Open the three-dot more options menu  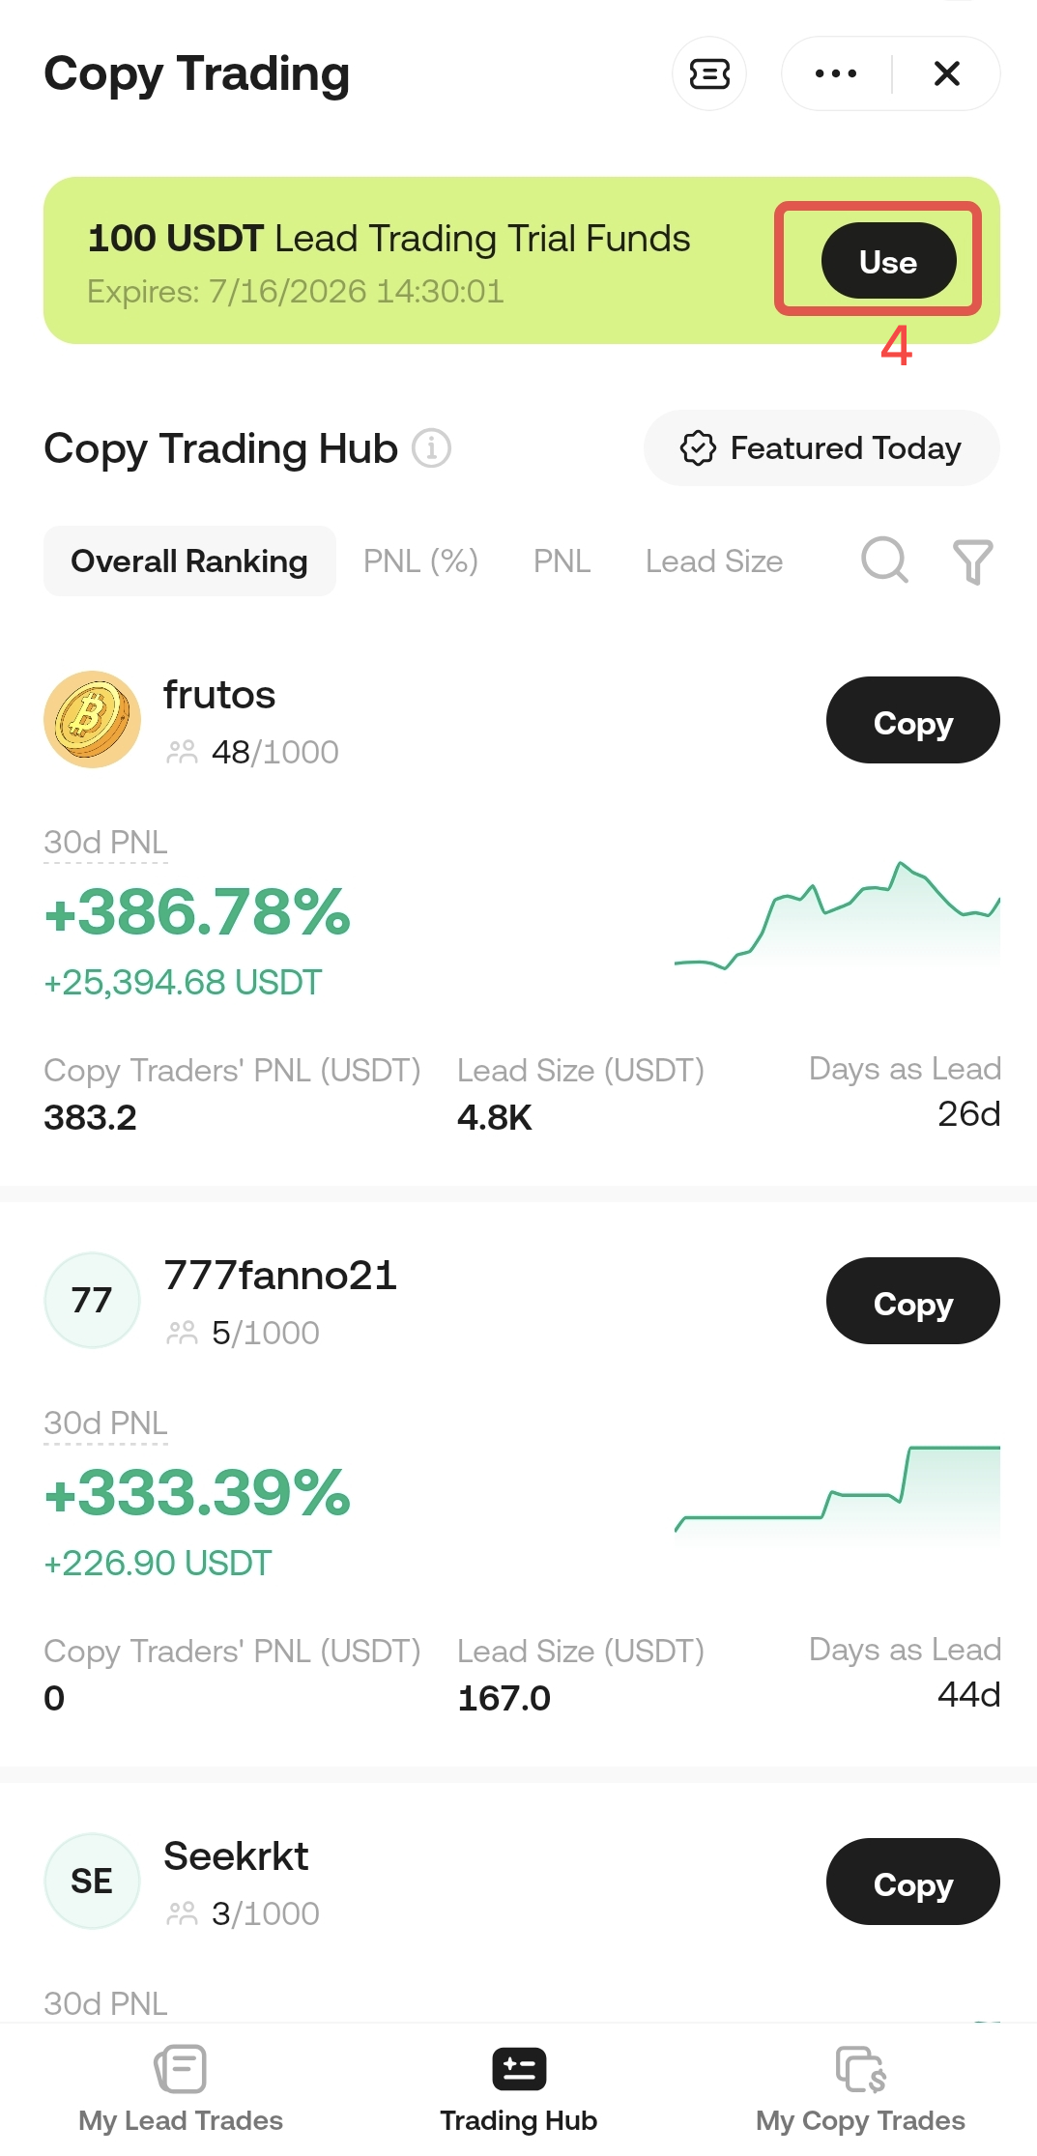tap(836, 73)
